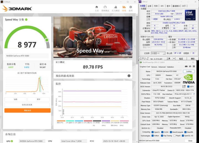Viewport: 199px width, 143px height.
Task: Switch to the Sensors tab in GPU-Z
Action: [154, 67]
